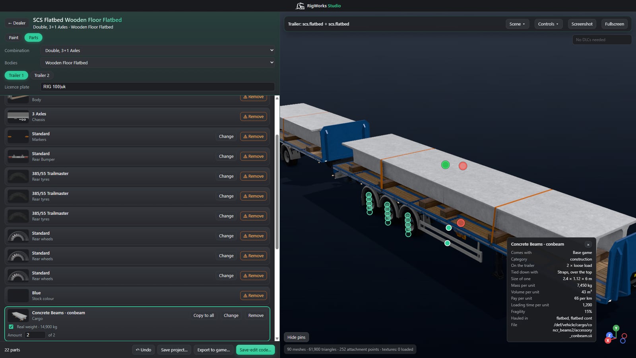This screenshot has height=358, width=636.
Task: Click Export to game button
Action: 213,350
